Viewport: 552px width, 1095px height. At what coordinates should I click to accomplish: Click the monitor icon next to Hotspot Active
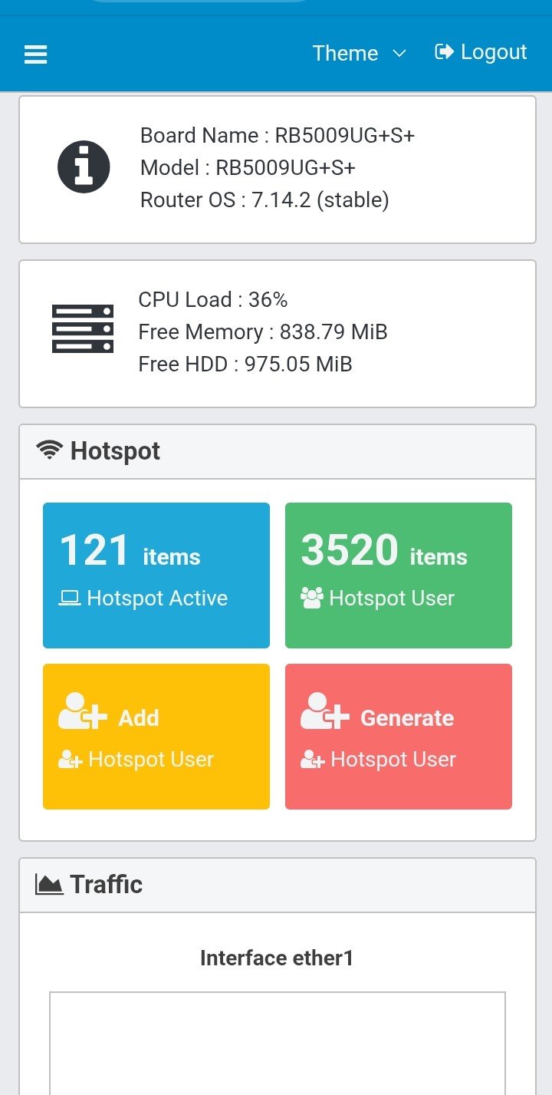[x=73, y=598]
